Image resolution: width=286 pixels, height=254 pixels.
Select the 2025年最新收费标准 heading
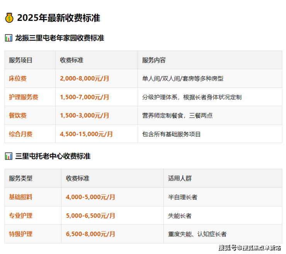point(58,18)
